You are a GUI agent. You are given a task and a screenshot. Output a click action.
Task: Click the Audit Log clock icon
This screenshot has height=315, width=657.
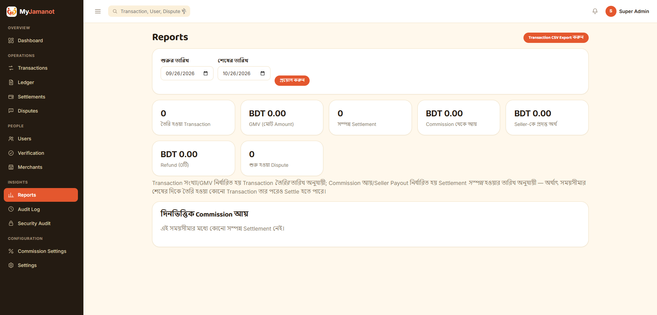11,209
